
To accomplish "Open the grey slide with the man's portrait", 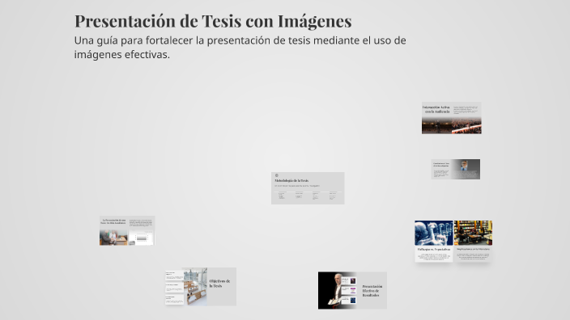I will [456, 169].
